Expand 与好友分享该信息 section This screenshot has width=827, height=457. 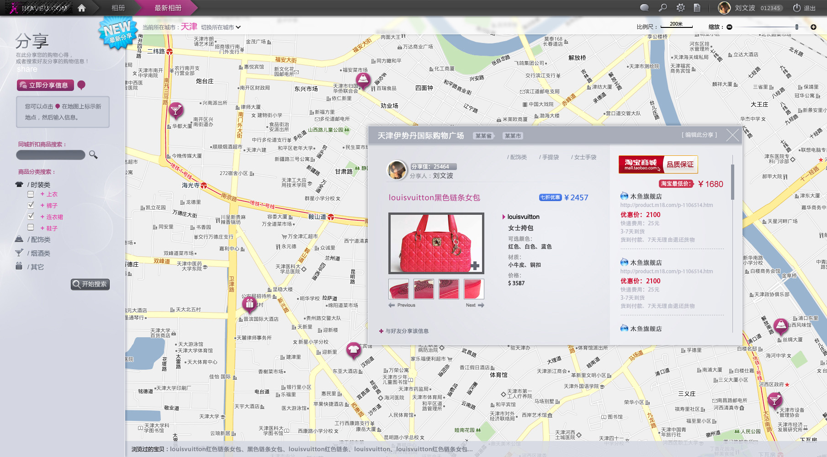pyautogui.click(x=404, y=331)
